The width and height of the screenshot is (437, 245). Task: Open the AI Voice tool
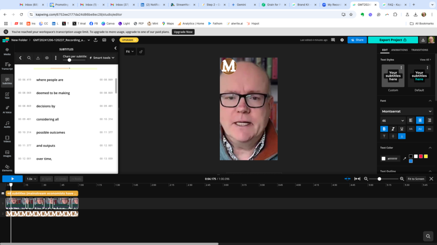coord(7,109)
